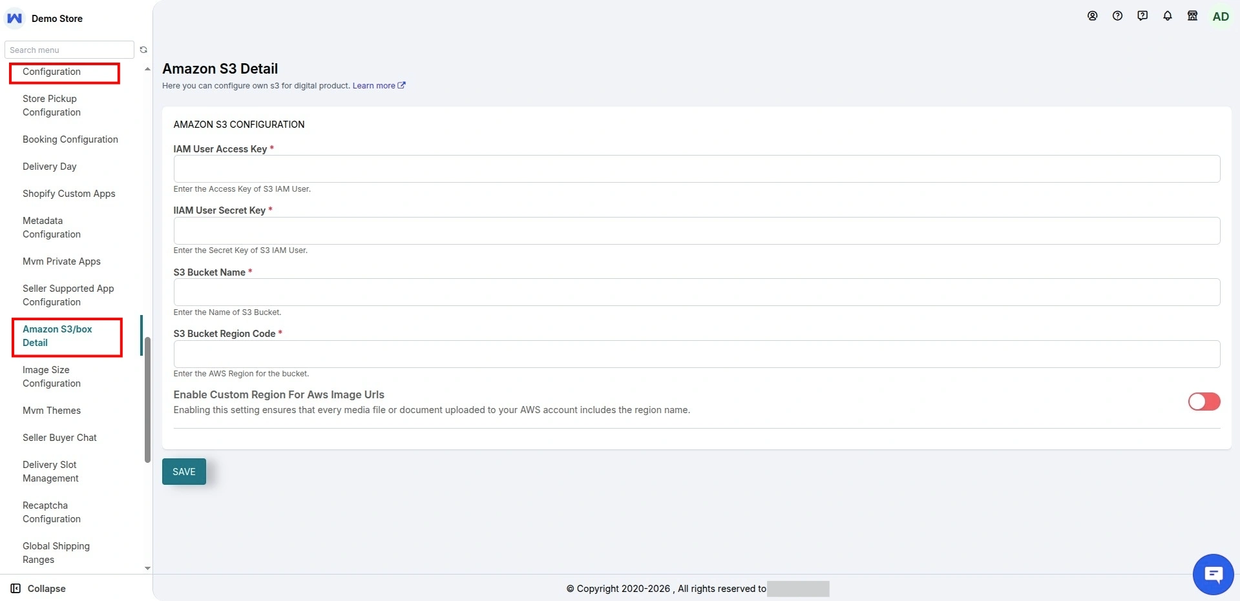Save the Amazon S3 configuration
The image size is (1240, 601).
[x=184, y=471]
